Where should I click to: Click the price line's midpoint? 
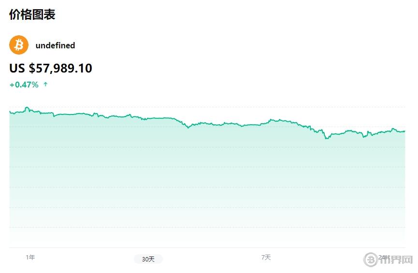point(208,124)
